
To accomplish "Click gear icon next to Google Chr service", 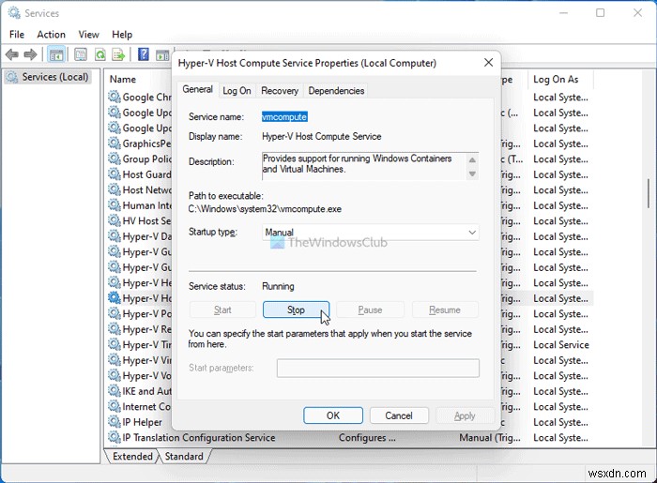I will (115, 97).
